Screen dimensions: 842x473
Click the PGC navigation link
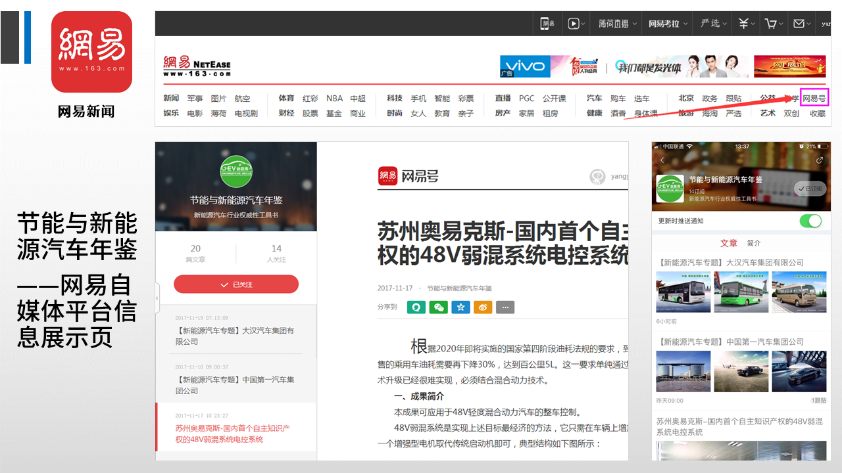click(526, 99)
